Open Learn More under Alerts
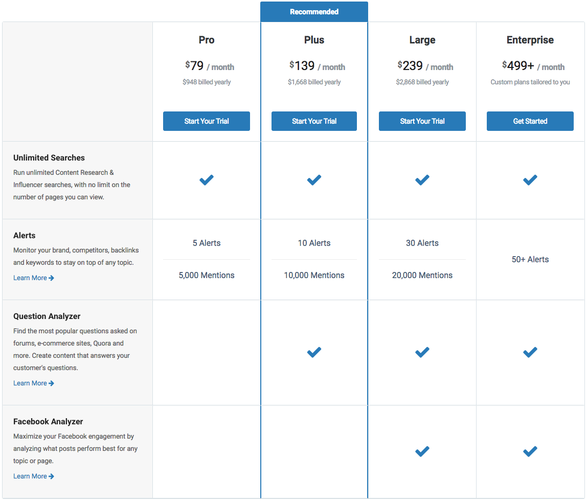 tap(30, 278)
